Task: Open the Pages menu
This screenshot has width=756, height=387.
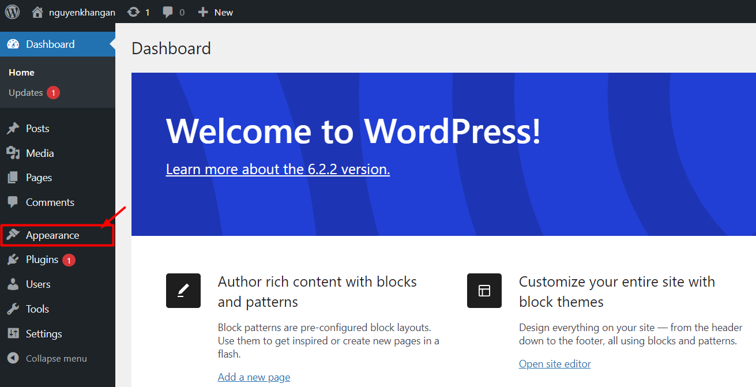Action: click(x=58, y=178)
